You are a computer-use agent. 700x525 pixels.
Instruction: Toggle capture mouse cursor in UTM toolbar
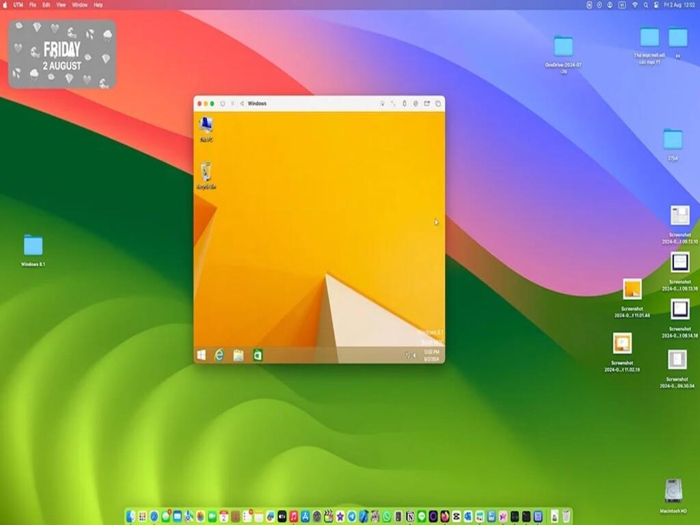pyautogui.click(x=382, y=104)
